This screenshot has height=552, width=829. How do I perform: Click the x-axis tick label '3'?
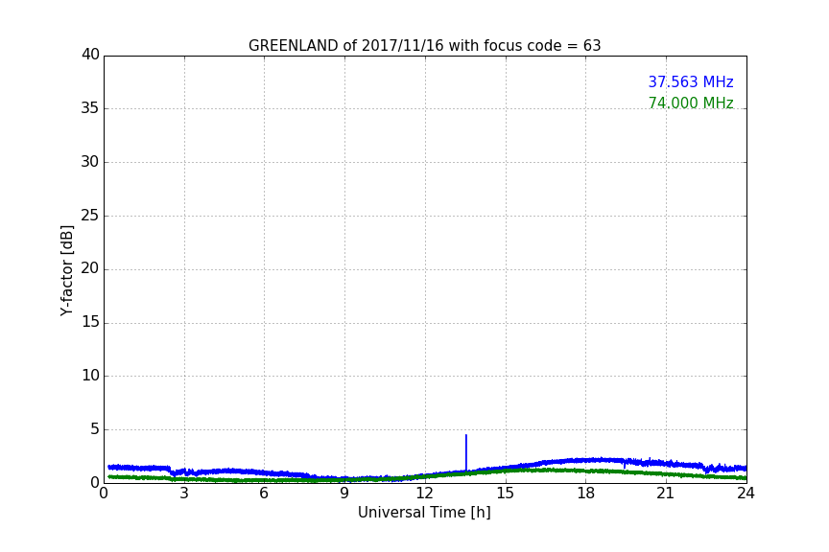[x=184, y=494]
